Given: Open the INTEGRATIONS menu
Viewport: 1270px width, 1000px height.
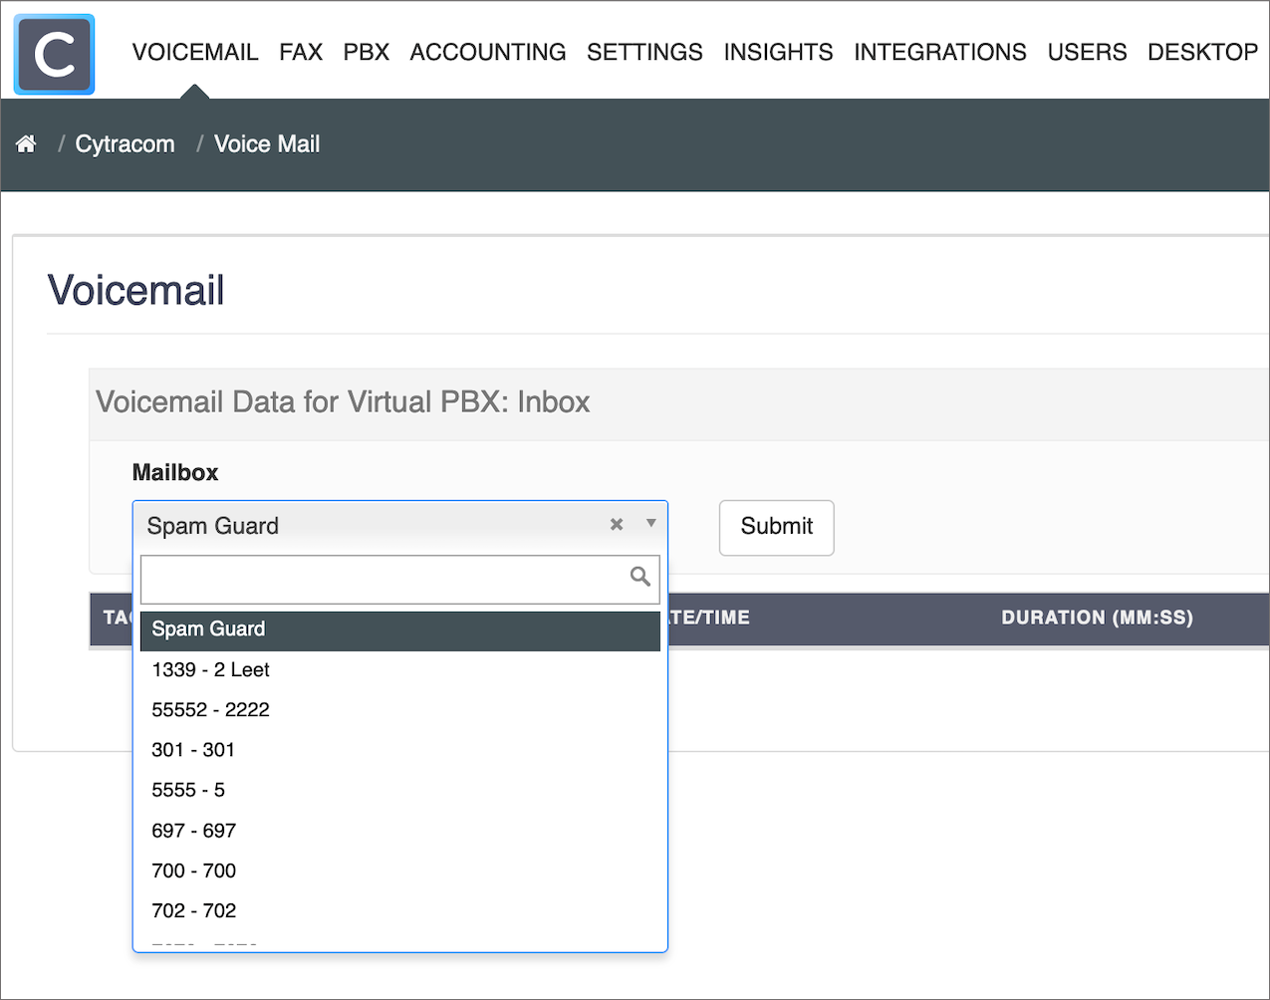Looking at the screenshot, I should tap(940, 52).
